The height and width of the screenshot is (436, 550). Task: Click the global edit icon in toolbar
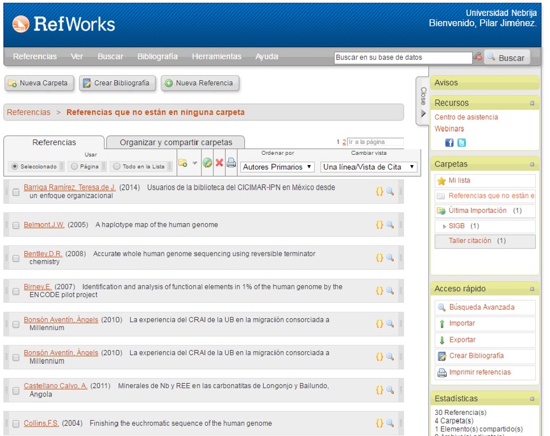click(x=207, y=163)
